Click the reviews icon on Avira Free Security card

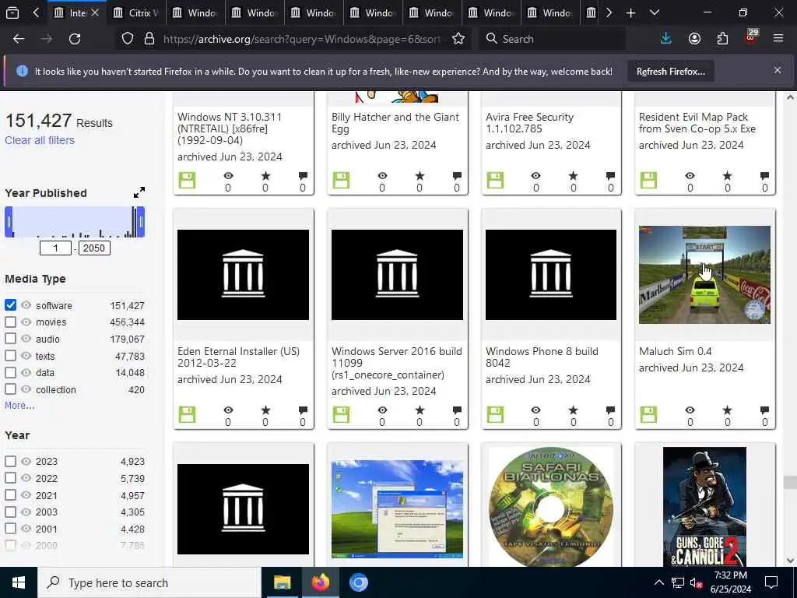pos(610,176)
